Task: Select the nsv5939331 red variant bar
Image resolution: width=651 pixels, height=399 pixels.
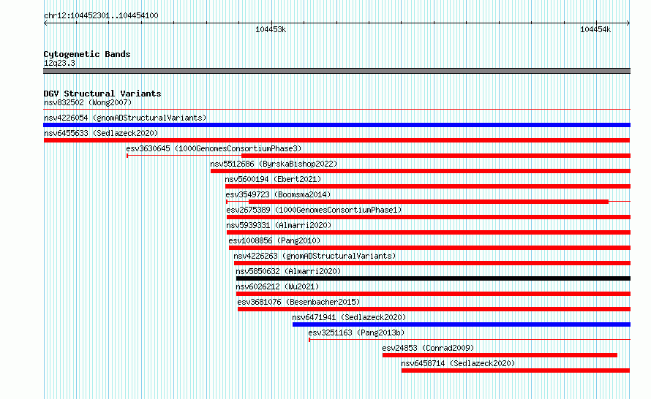Action: coord(429,232)
